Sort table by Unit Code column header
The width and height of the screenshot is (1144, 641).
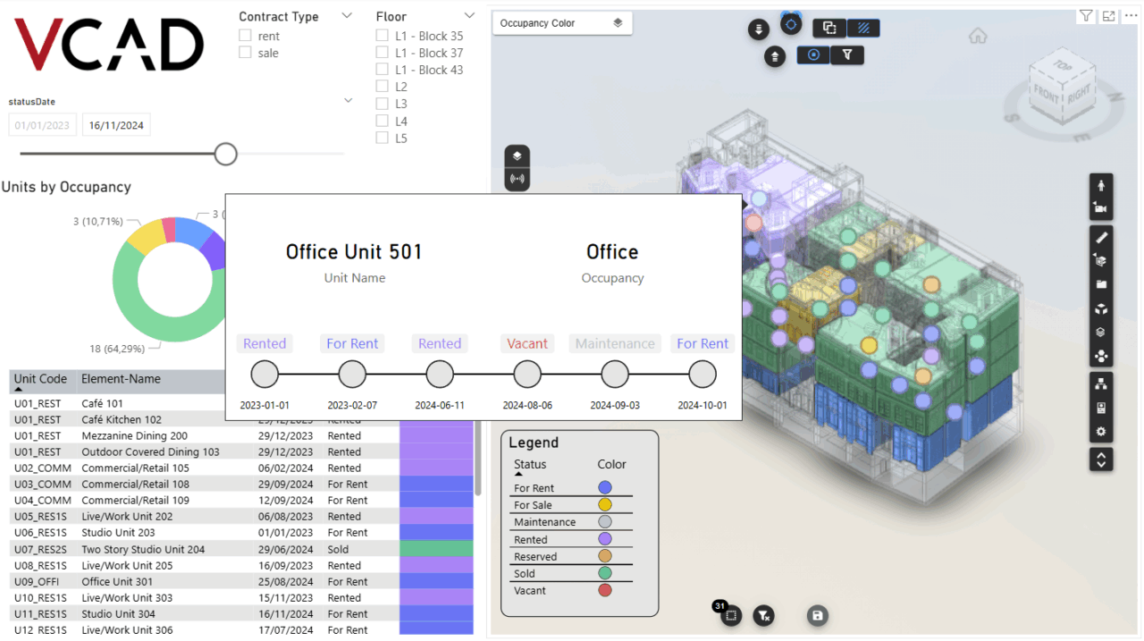coord(40,379)
